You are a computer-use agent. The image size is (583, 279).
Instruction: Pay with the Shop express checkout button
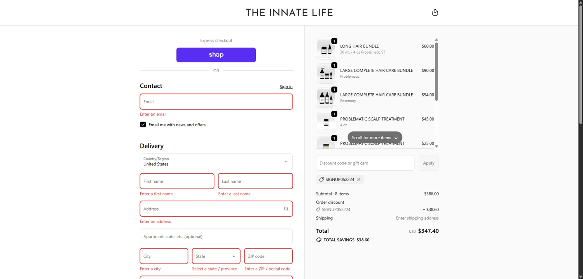[216, 55]
